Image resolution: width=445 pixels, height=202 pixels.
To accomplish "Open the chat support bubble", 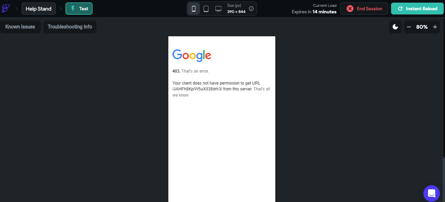I will click(x=432, y=193).
